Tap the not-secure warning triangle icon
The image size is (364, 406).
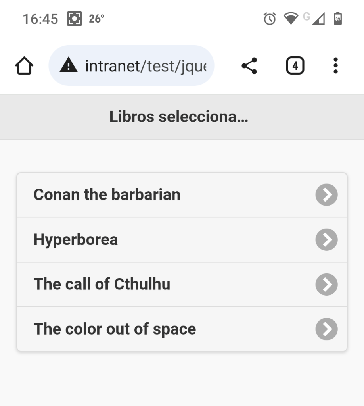point(69,66)
